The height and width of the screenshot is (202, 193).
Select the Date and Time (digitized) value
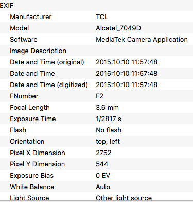point(127,85)
